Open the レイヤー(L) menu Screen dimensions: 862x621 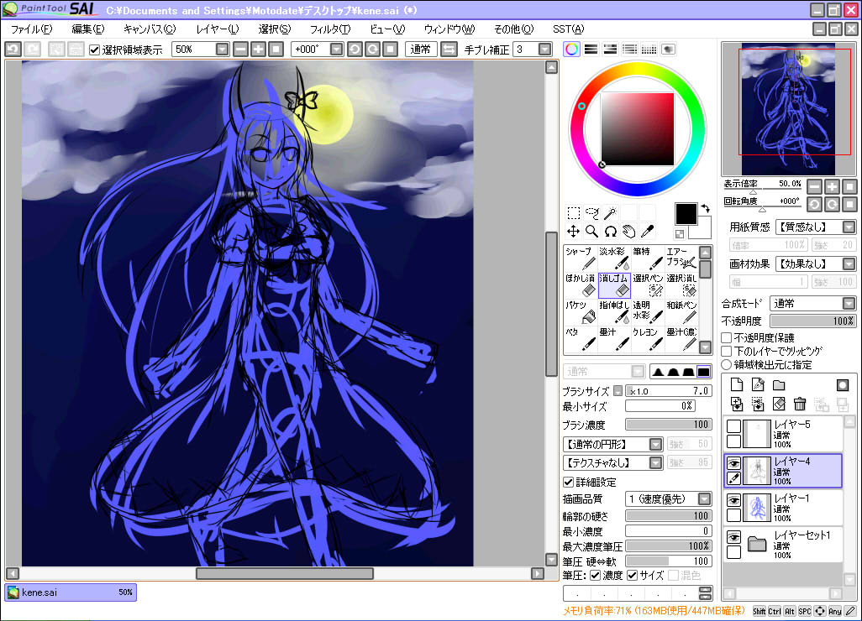point(218,29)
